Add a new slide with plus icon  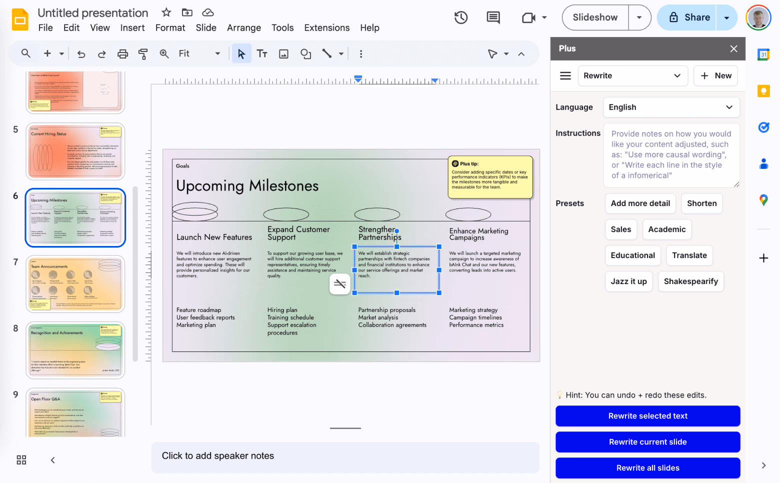pyautogui.click(x=47, y=53)
